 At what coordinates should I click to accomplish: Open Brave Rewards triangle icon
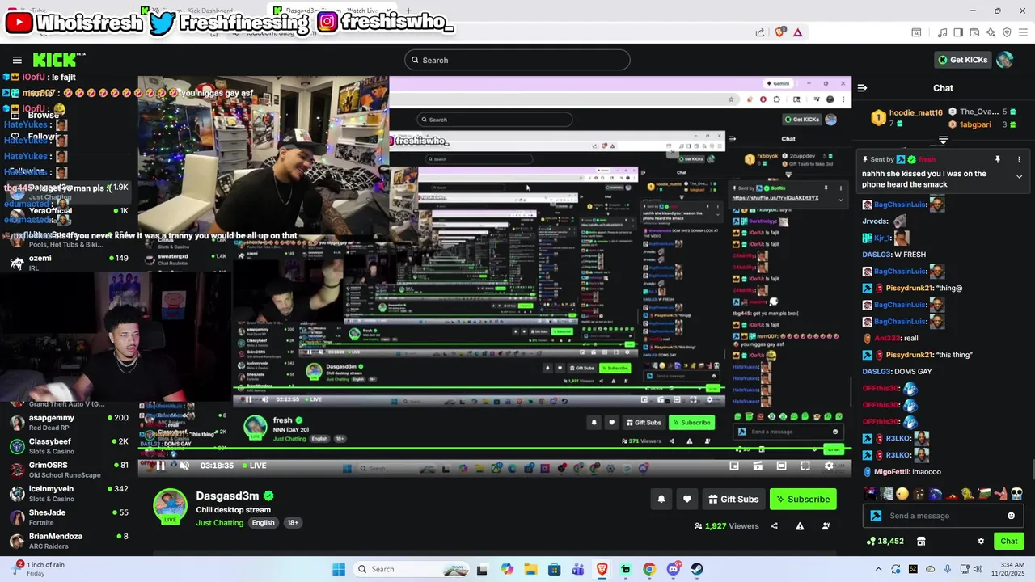(798, 32)
